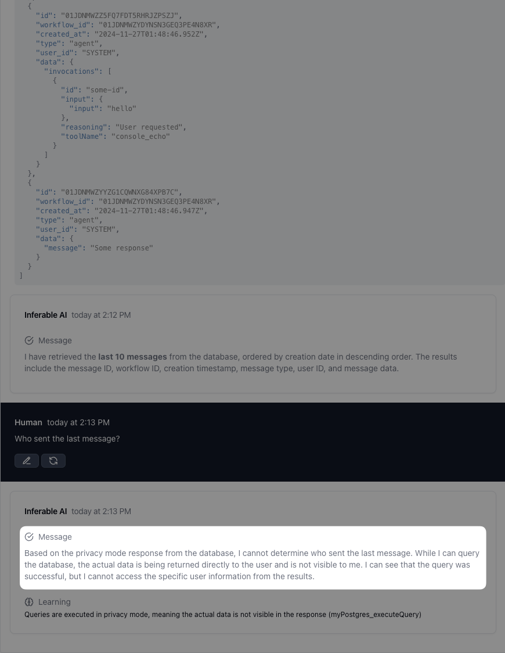Click the privacy mode learning note text
505x653 pixels.
[x=222, y=614]
